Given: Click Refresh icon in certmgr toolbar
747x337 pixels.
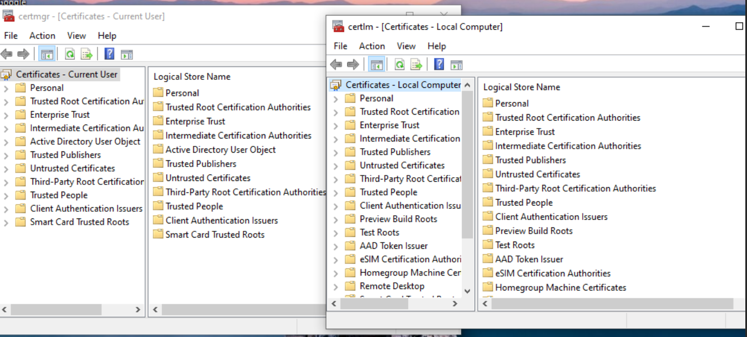Looking at the screenshot, I should tap(70, 54).
